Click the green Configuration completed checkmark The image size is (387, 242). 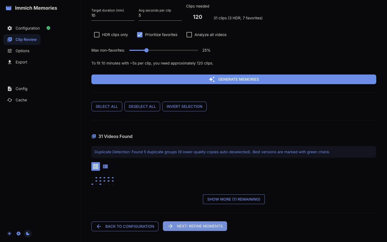(48, 28)
